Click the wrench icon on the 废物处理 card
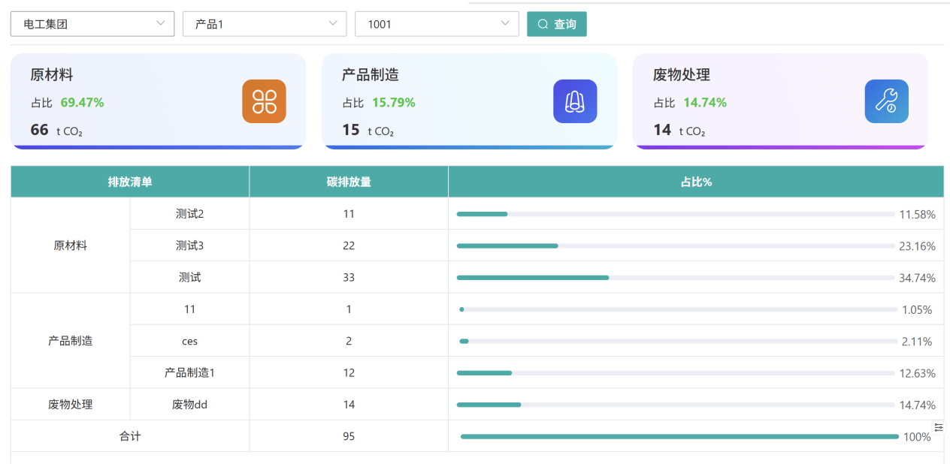Screen dimensions: 950x464 (x=886, y=101)
